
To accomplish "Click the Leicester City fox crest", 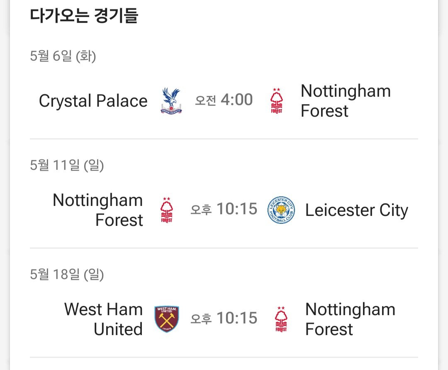I will click(x=281, y=210).
